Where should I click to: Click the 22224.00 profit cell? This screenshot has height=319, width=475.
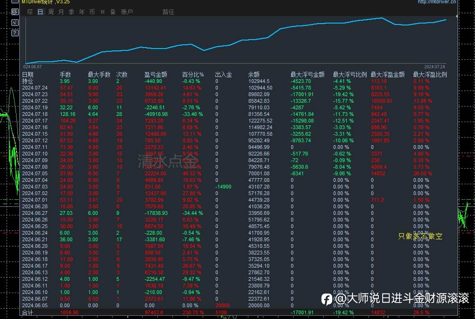tap(156, 173)
